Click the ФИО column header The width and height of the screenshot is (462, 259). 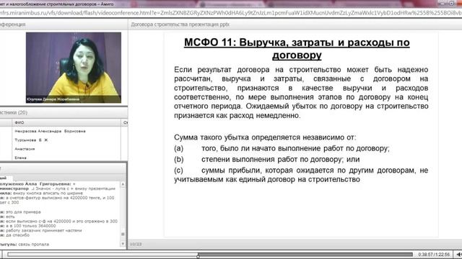19,122
